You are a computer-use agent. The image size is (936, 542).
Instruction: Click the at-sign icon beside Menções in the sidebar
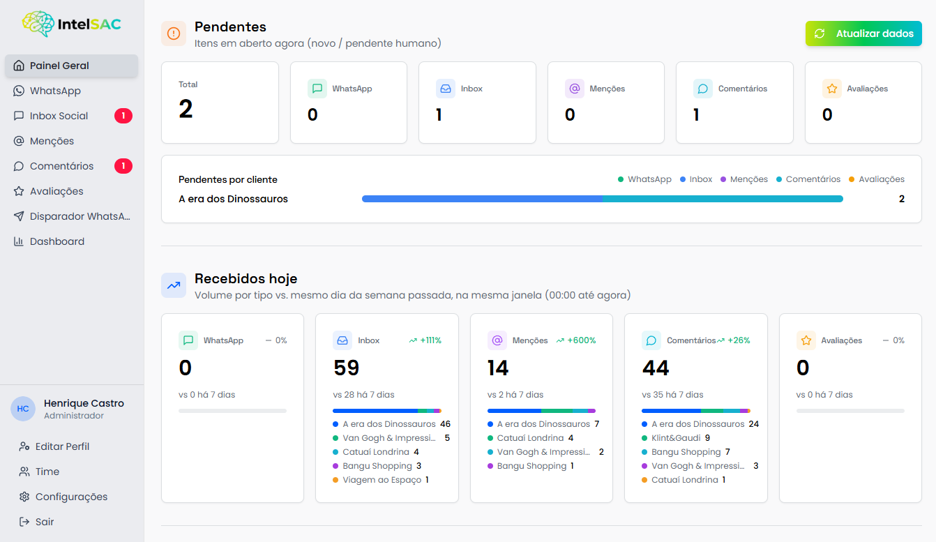pyautogui.click(x=19, y=141)
